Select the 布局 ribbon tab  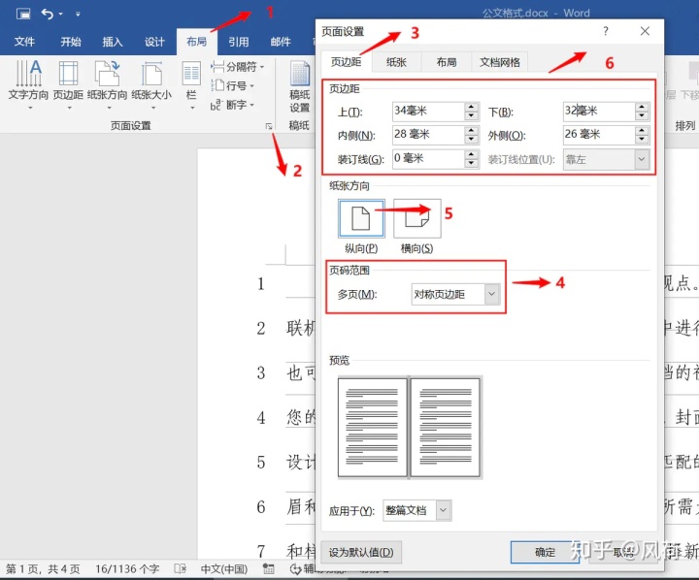click(196, 42)
